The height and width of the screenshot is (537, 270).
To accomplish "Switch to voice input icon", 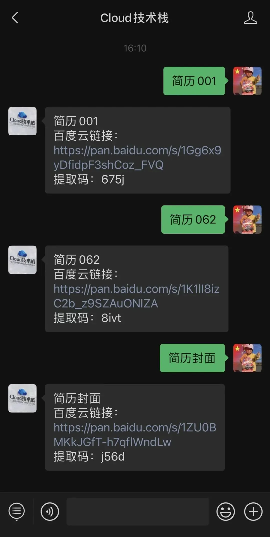I will (x=50, y=511).
